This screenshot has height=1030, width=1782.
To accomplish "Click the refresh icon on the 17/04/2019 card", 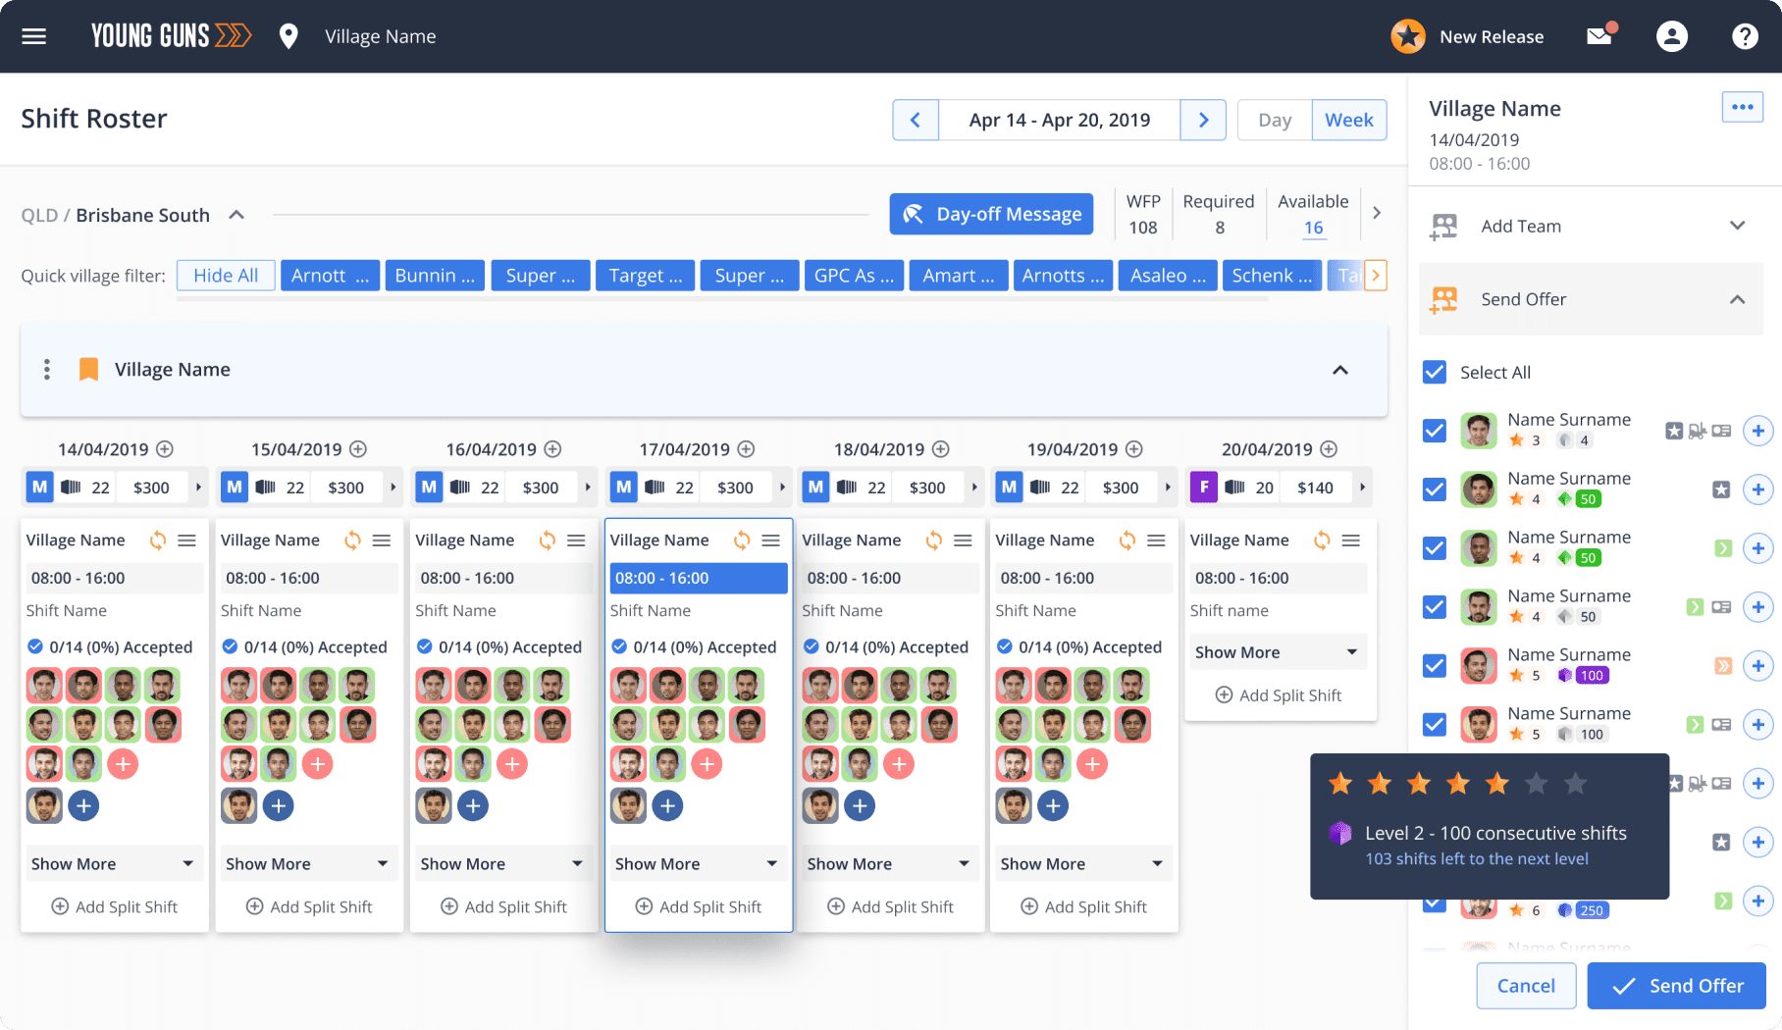I will pos(743,541).
